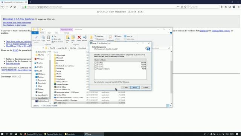
Task: Click Copy path in the Clipboard group
Action: point(56,39)
